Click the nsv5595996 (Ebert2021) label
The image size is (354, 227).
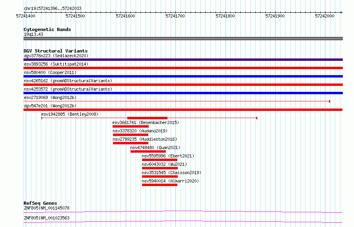coord(168,156)
